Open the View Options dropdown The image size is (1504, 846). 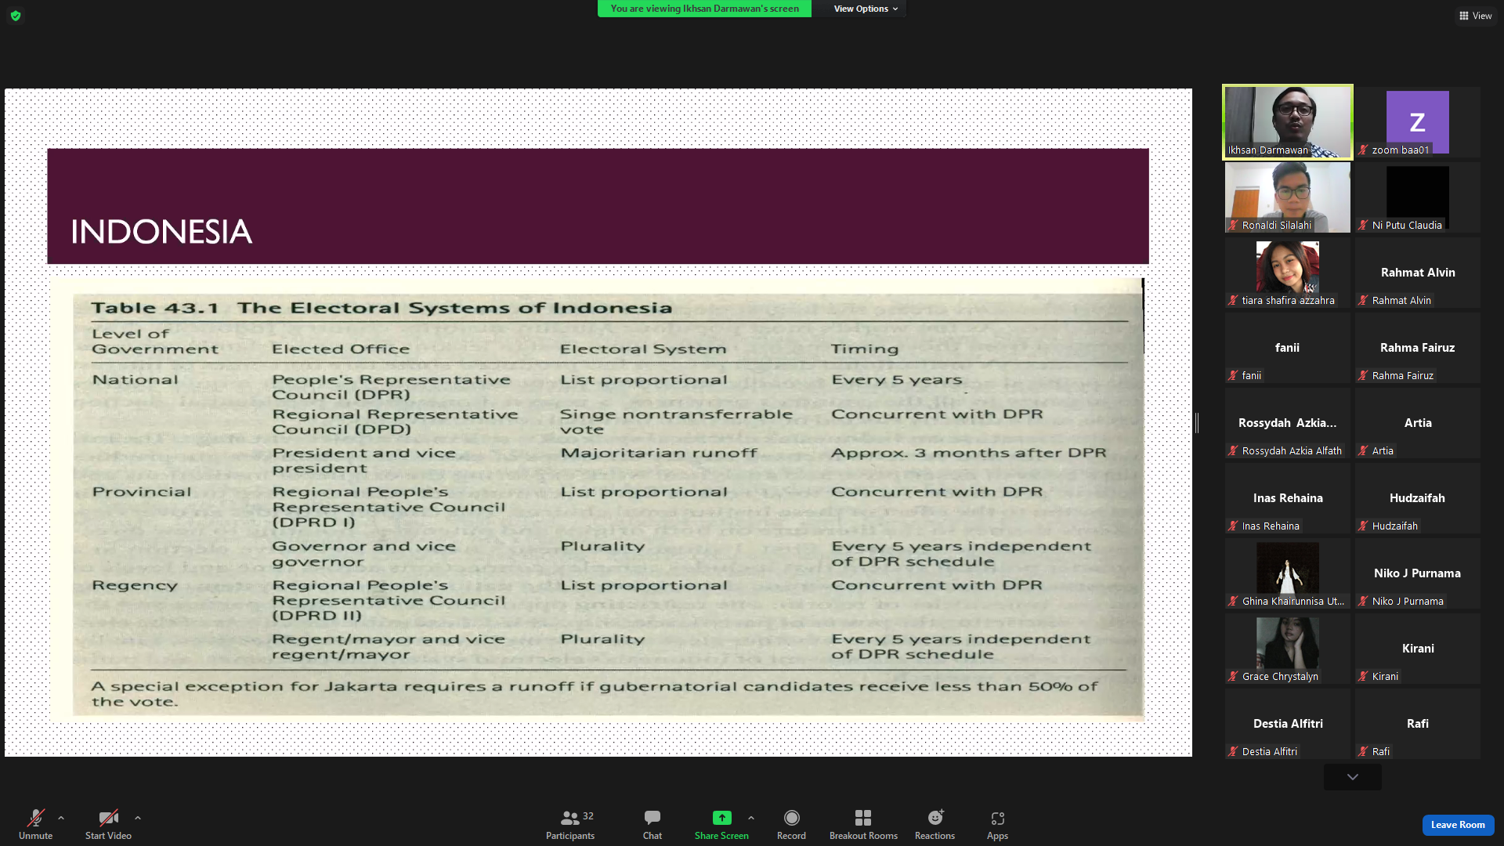866,9
